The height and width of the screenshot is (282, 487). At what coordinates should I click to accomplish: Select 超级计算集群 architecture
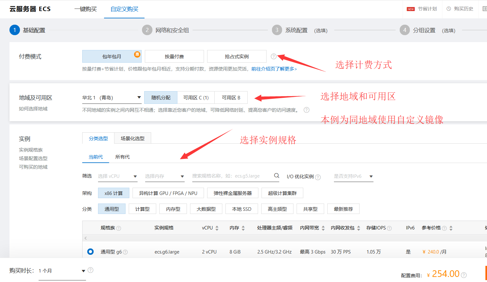click(282, 193)
